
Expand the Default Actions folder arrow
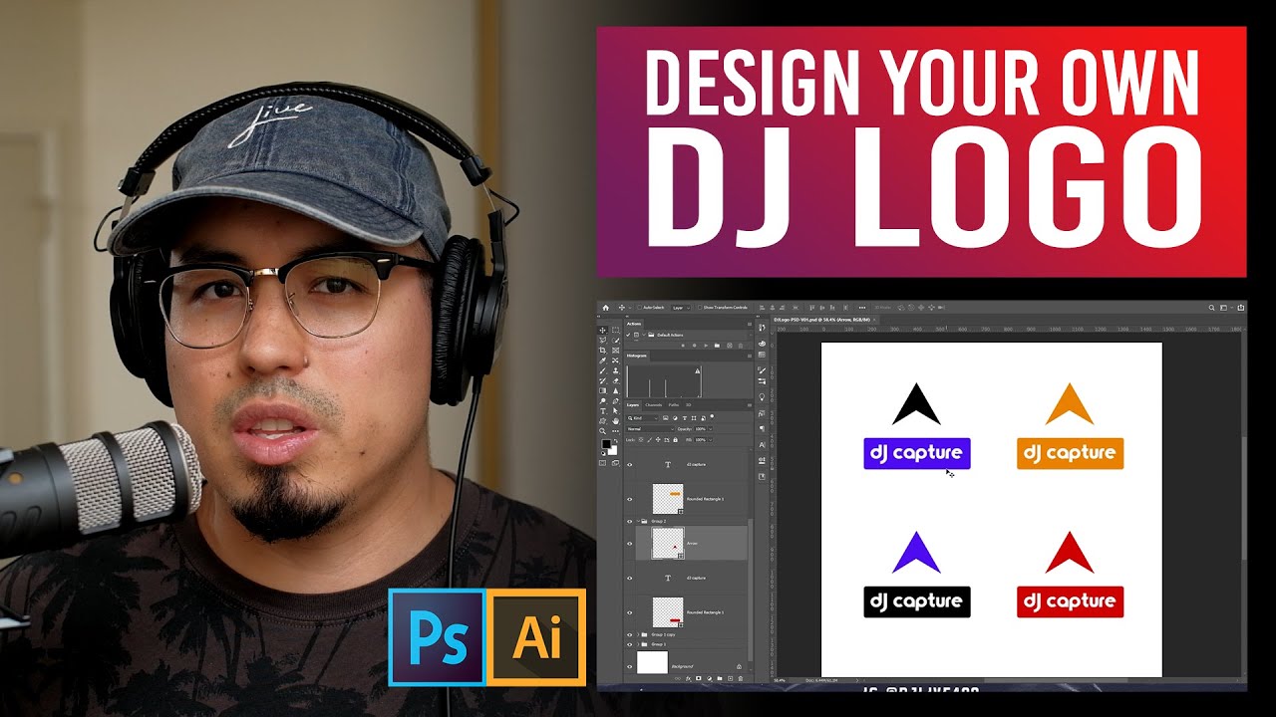point(644,335)
